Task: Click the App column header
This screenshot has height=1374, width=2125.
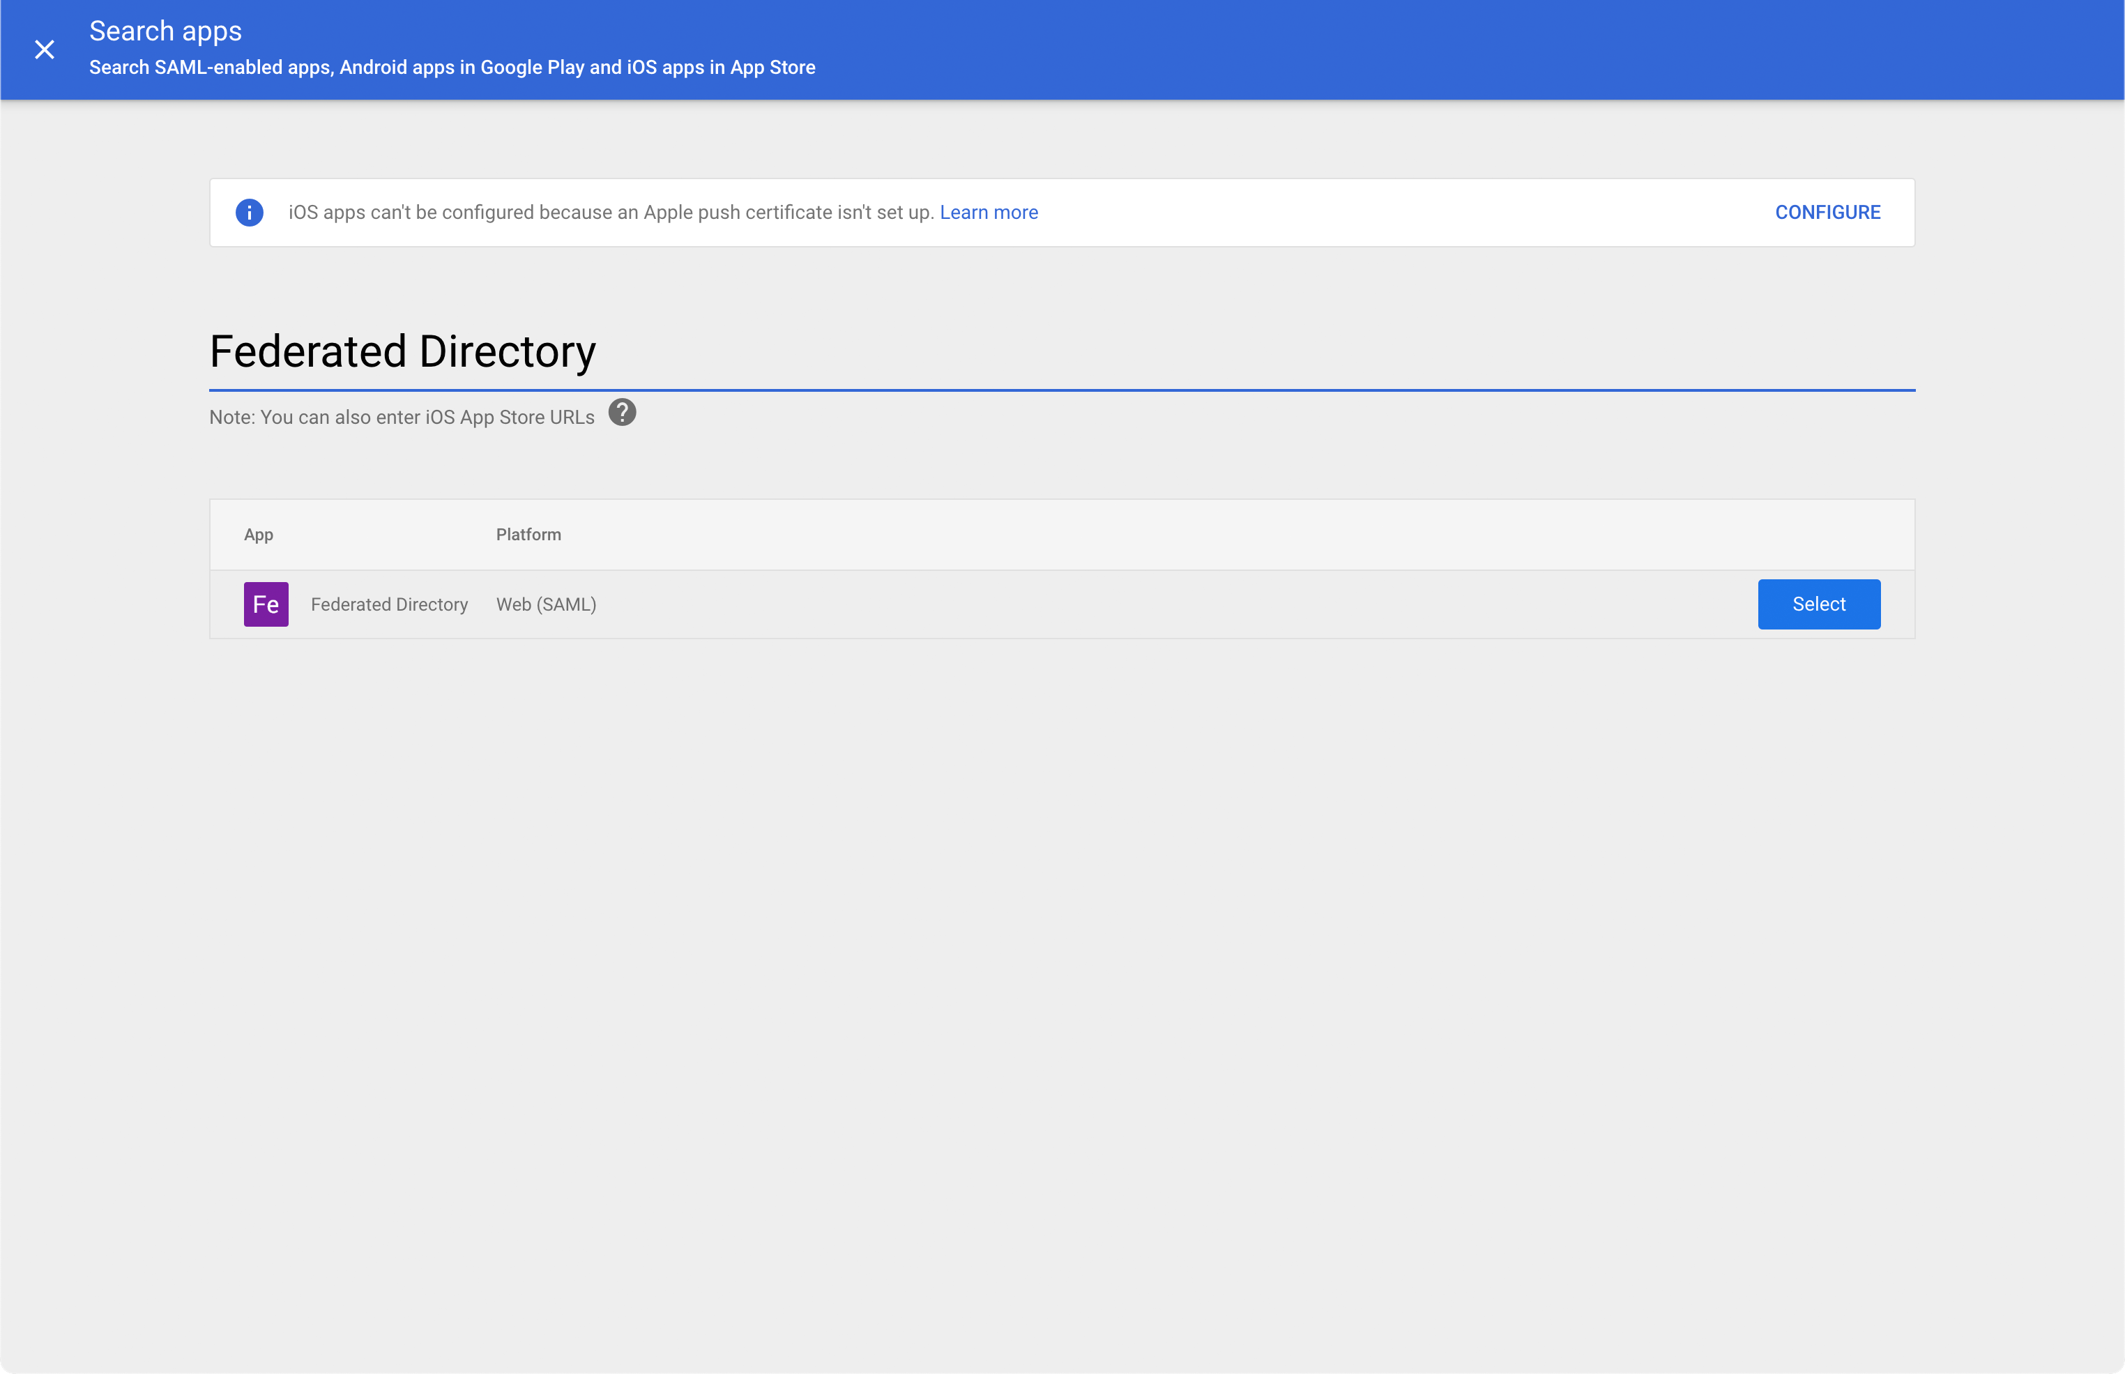Action: 258,533
